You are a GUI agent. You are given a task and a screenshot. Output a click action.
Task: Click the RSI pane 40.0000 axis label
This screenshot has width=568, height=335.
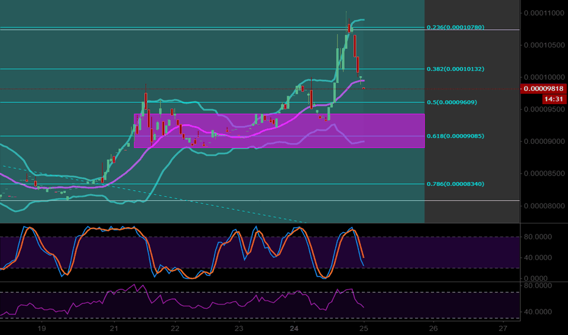pyautogui.click(x=538, y=311)
